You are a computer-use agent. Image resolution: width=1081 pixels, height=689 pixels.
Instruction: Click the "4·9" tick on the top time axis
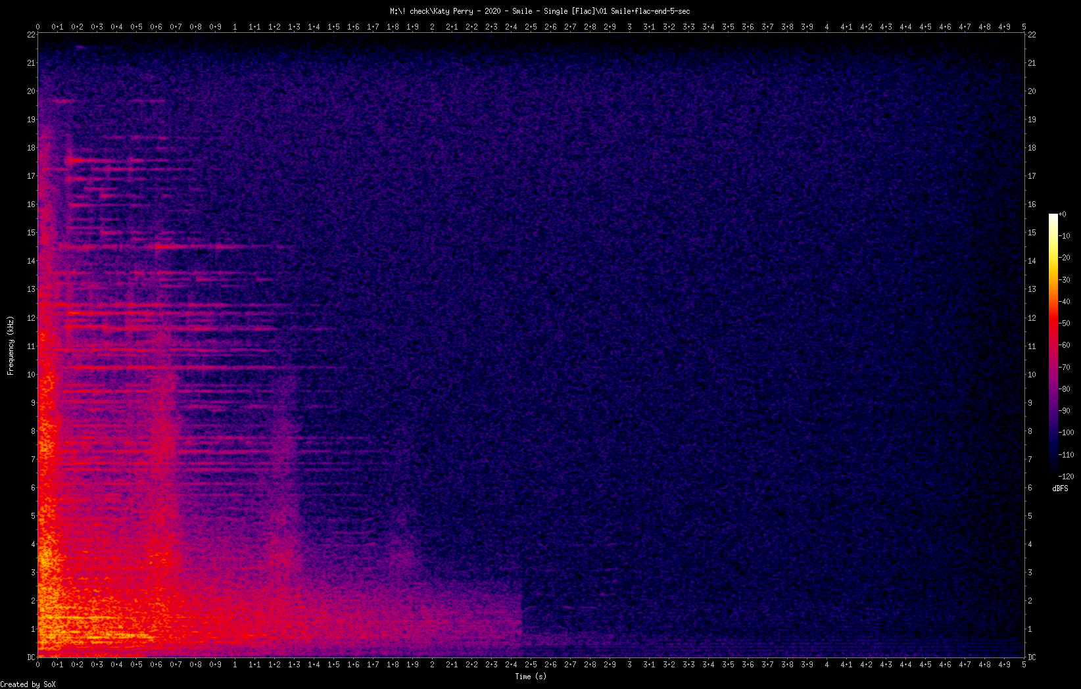coord(1004,27)
